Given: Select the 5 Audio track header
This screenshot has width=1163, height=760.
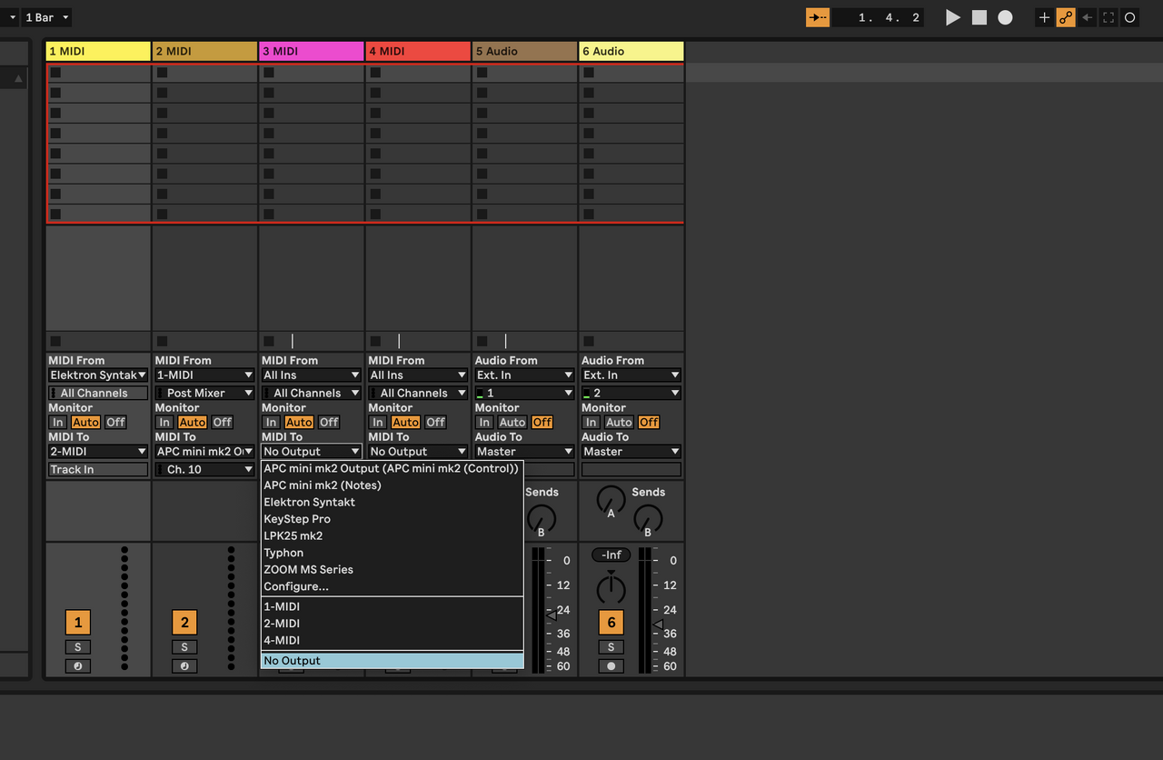Looking at the screenshot, I should [x=525, y=51].
